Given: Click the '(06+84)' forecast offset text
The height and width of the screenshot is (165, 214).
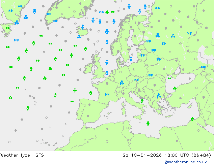Looking at the screenshot, I should (x=201, y=155).
